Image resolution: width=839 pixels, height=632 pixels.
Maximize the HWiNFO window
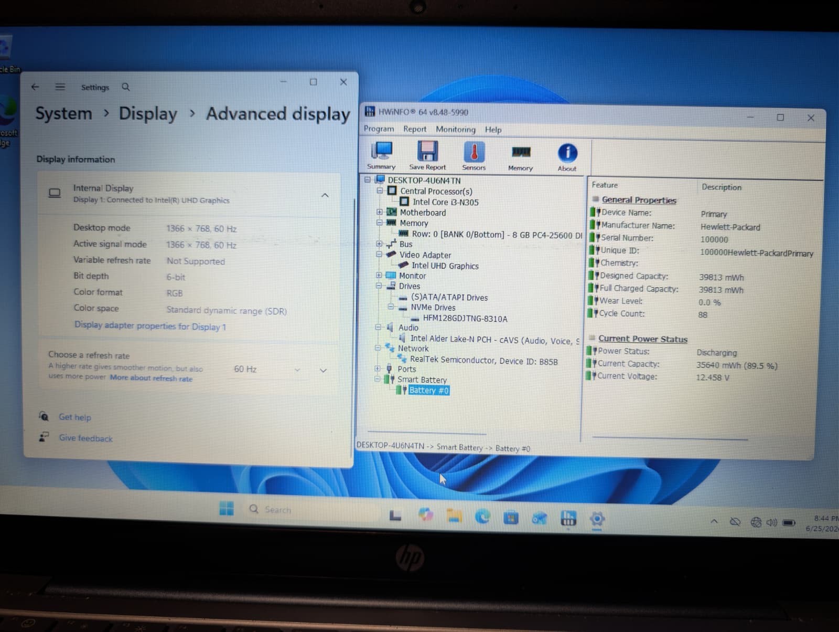click(x=780, y=118)
